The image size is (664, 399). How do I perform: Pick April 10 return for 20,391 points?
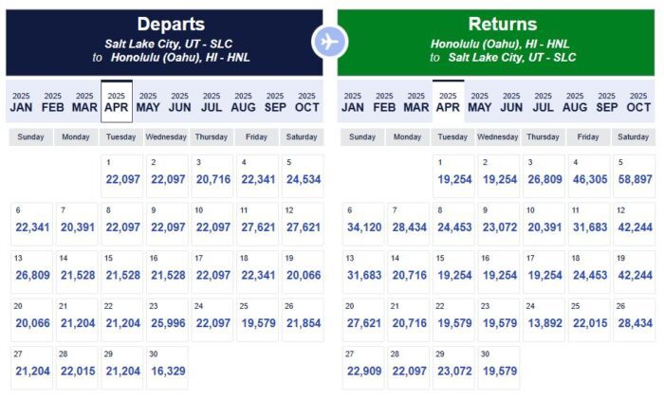[x=544, y=224]
